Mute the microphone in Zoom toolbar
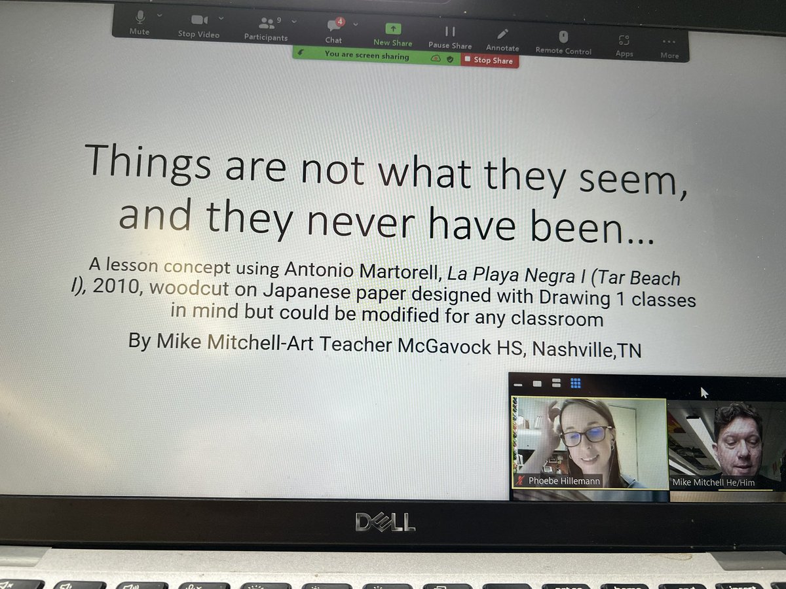Screen dimensions: 786x589 point(140,22)
